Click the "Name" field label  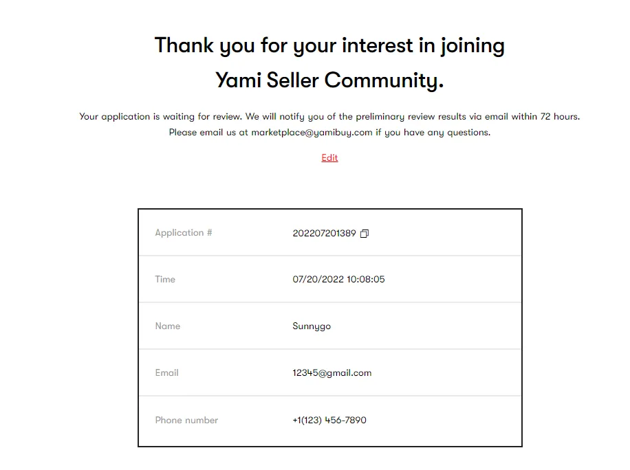click(168, 326)
